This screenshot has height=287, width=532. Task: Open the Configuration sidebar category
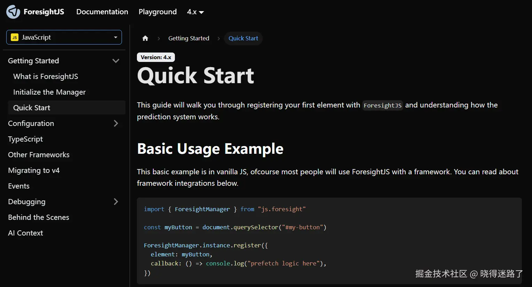pyautogui.click(x=31, y=123)
